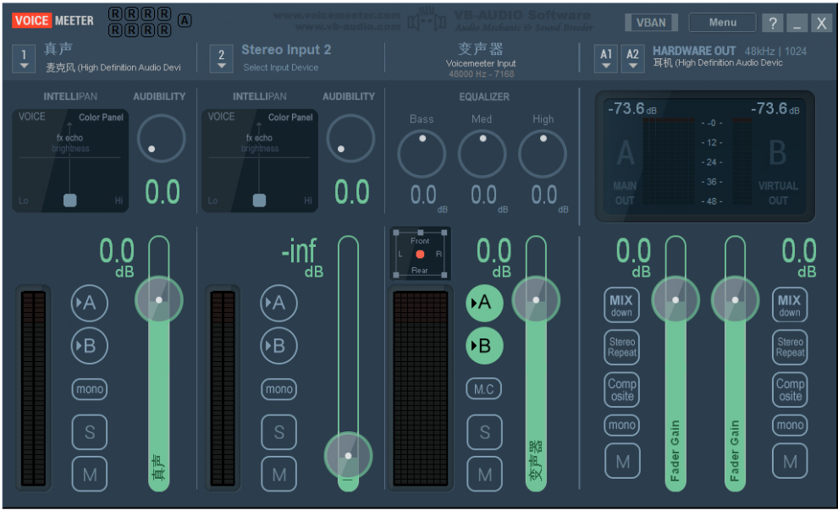Image resolution: width=838 pixels, height=510 pixels.
Task: Open the VBAN configuration panel
Action: (x=651, y=23)
